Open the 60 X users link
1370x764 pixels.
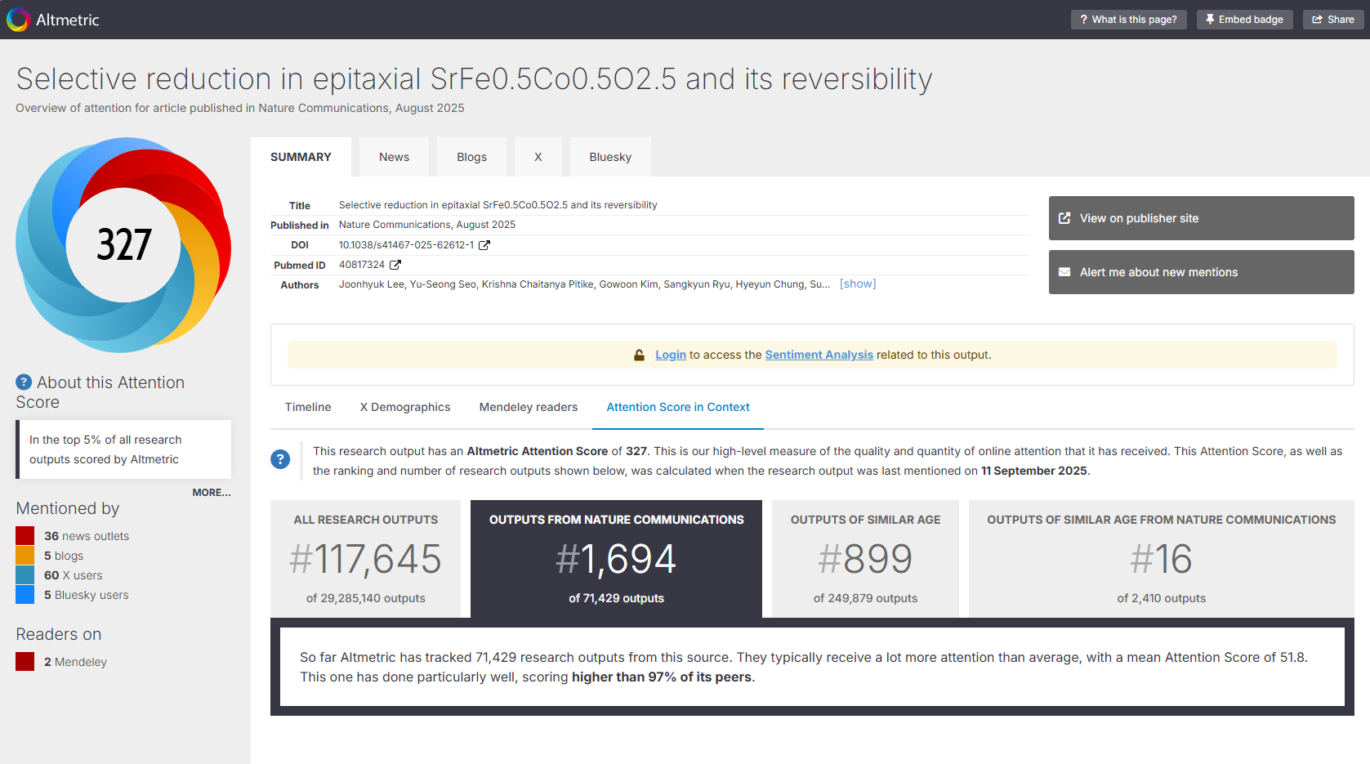74,575
